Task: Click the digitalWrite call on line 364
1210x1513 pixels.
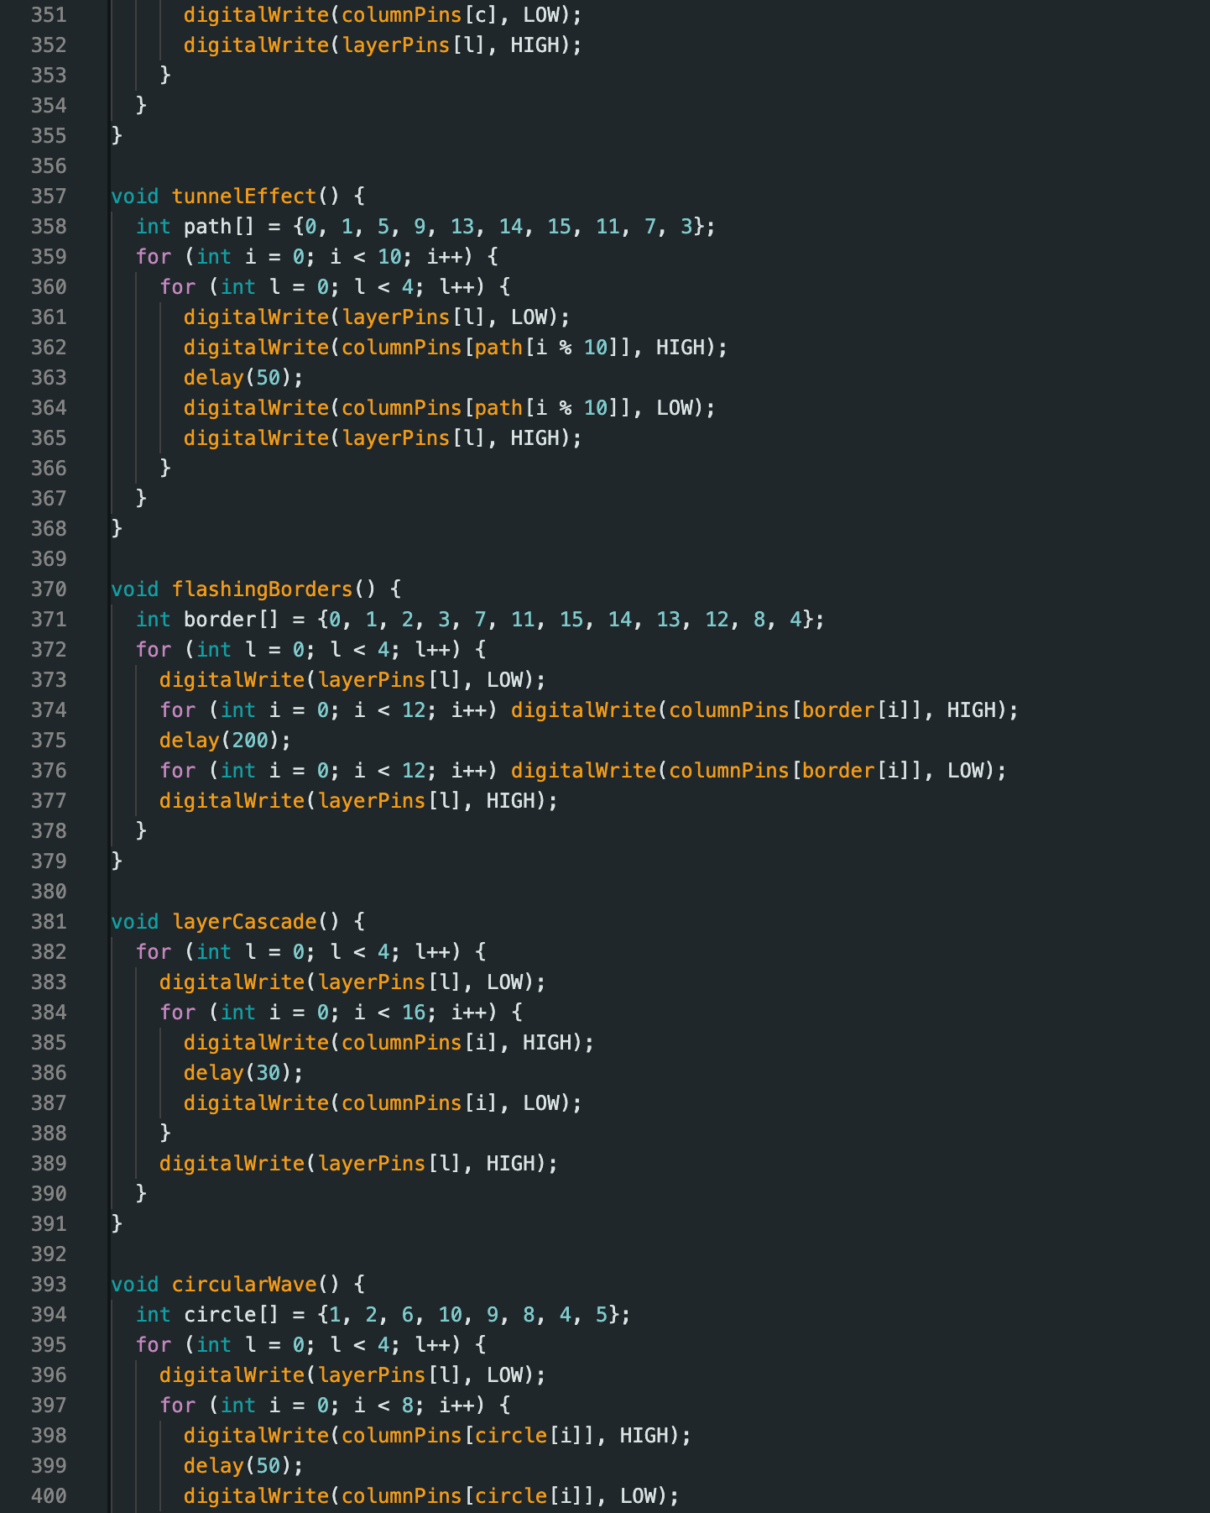Action: point(450,408)
